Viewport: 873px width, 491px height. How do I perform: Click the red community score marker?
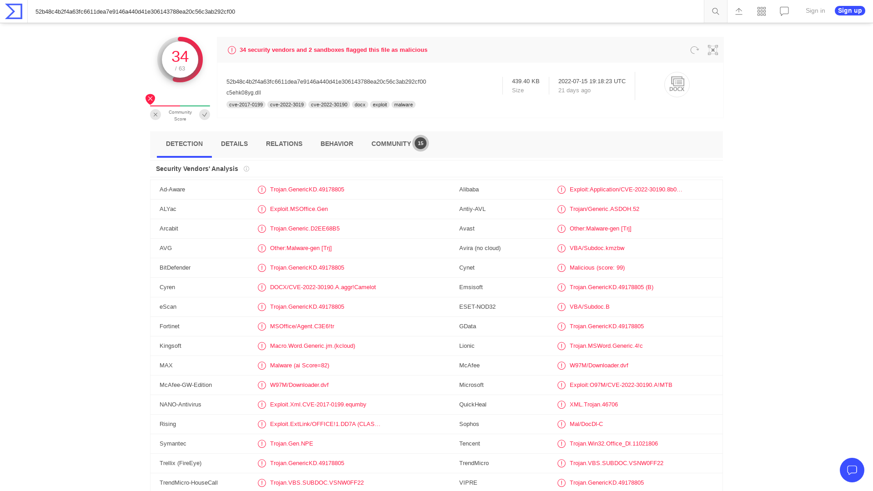tap(150, 99)
